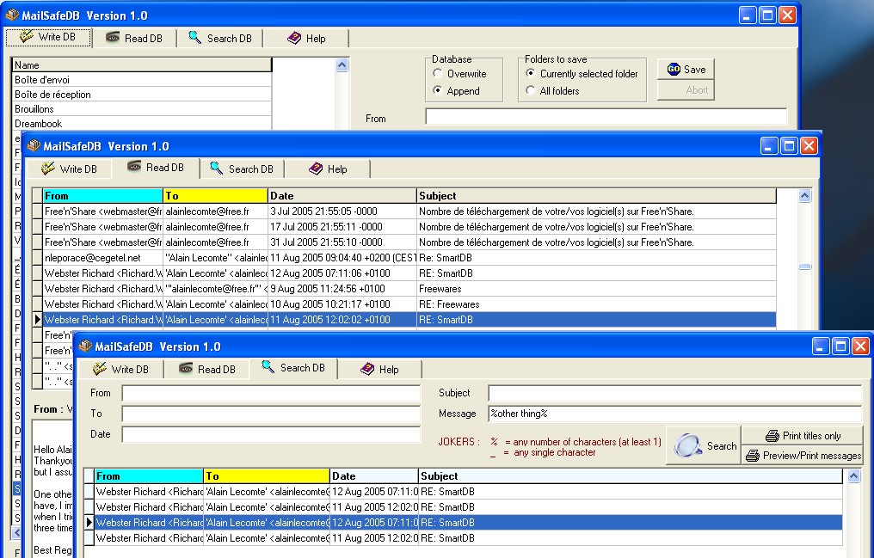Click the Search button

click(x=704, y=445)
